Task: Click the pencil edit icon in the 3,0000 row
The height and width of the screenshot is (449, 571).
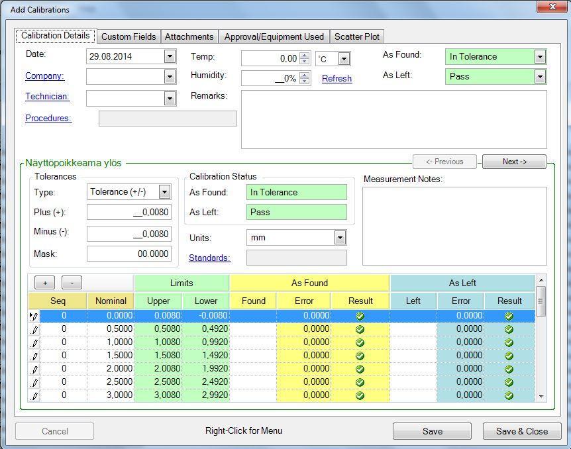Action: click(x=34, y=395)
